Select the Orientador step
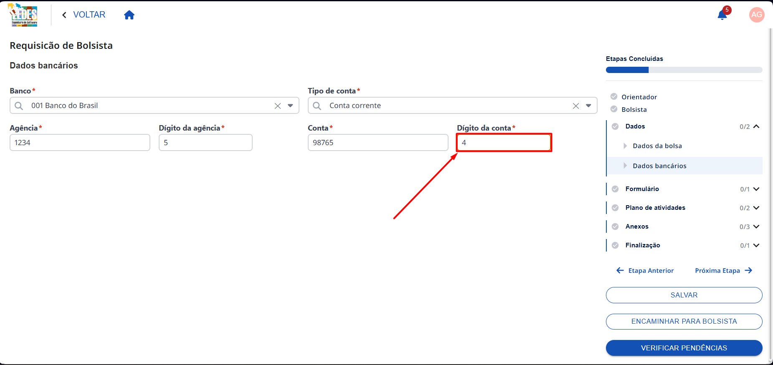Viewport: 773px width, 365px height. (639, 97)
